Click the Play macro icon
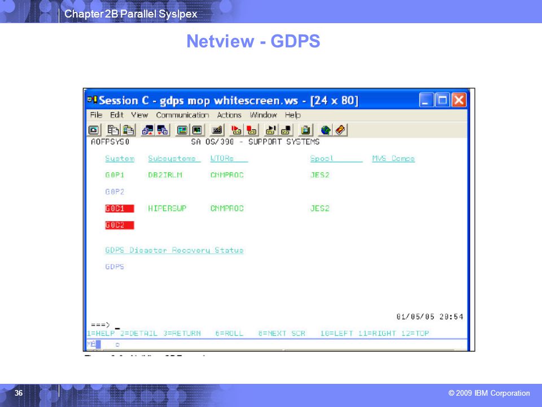Image resolution: width=542 pixels, height=407 pixels. (270, 130)
